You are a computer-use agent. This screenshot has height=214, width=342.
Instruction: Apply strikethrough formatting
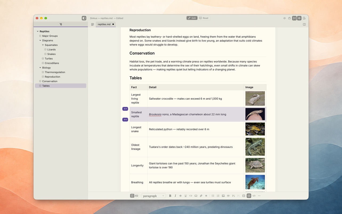[180, 196]
